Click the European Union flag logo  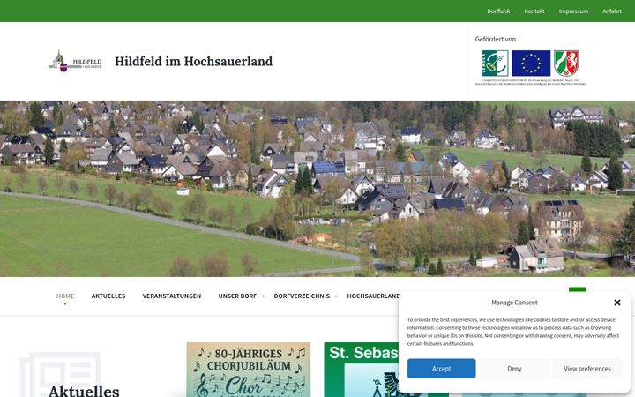531,64
